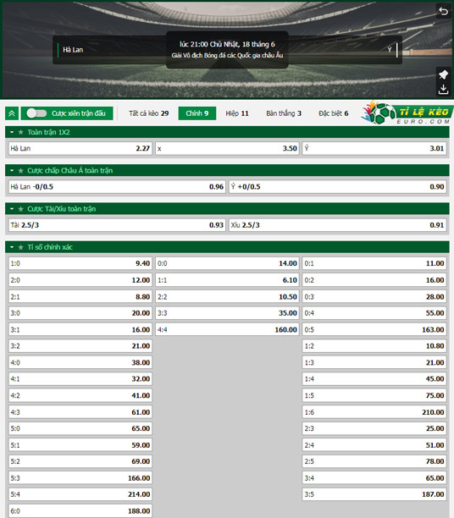Click the star beside Cược Tài/Xỉu toàn trận

click(x=21, y=209)
